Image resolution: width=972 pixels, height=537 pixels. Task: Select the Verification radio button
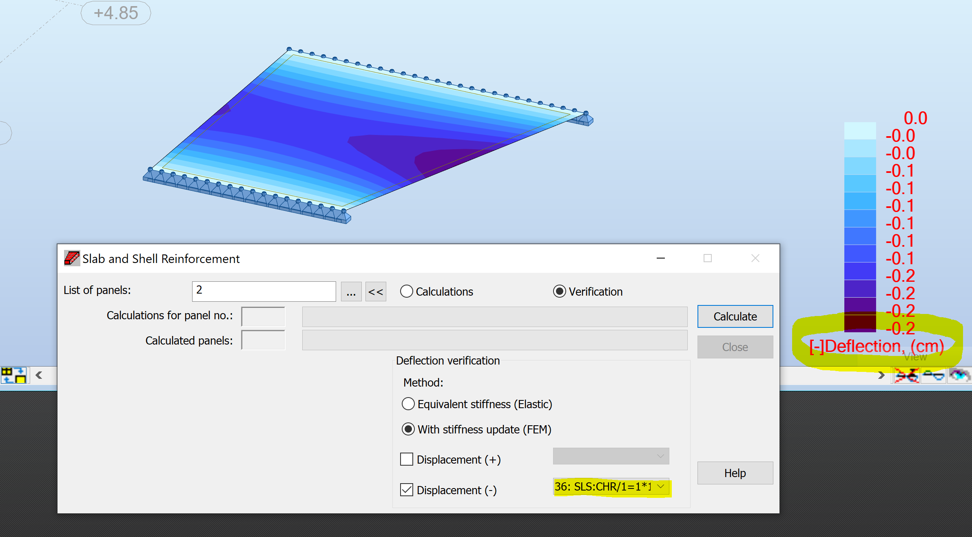tap(559, 291)
